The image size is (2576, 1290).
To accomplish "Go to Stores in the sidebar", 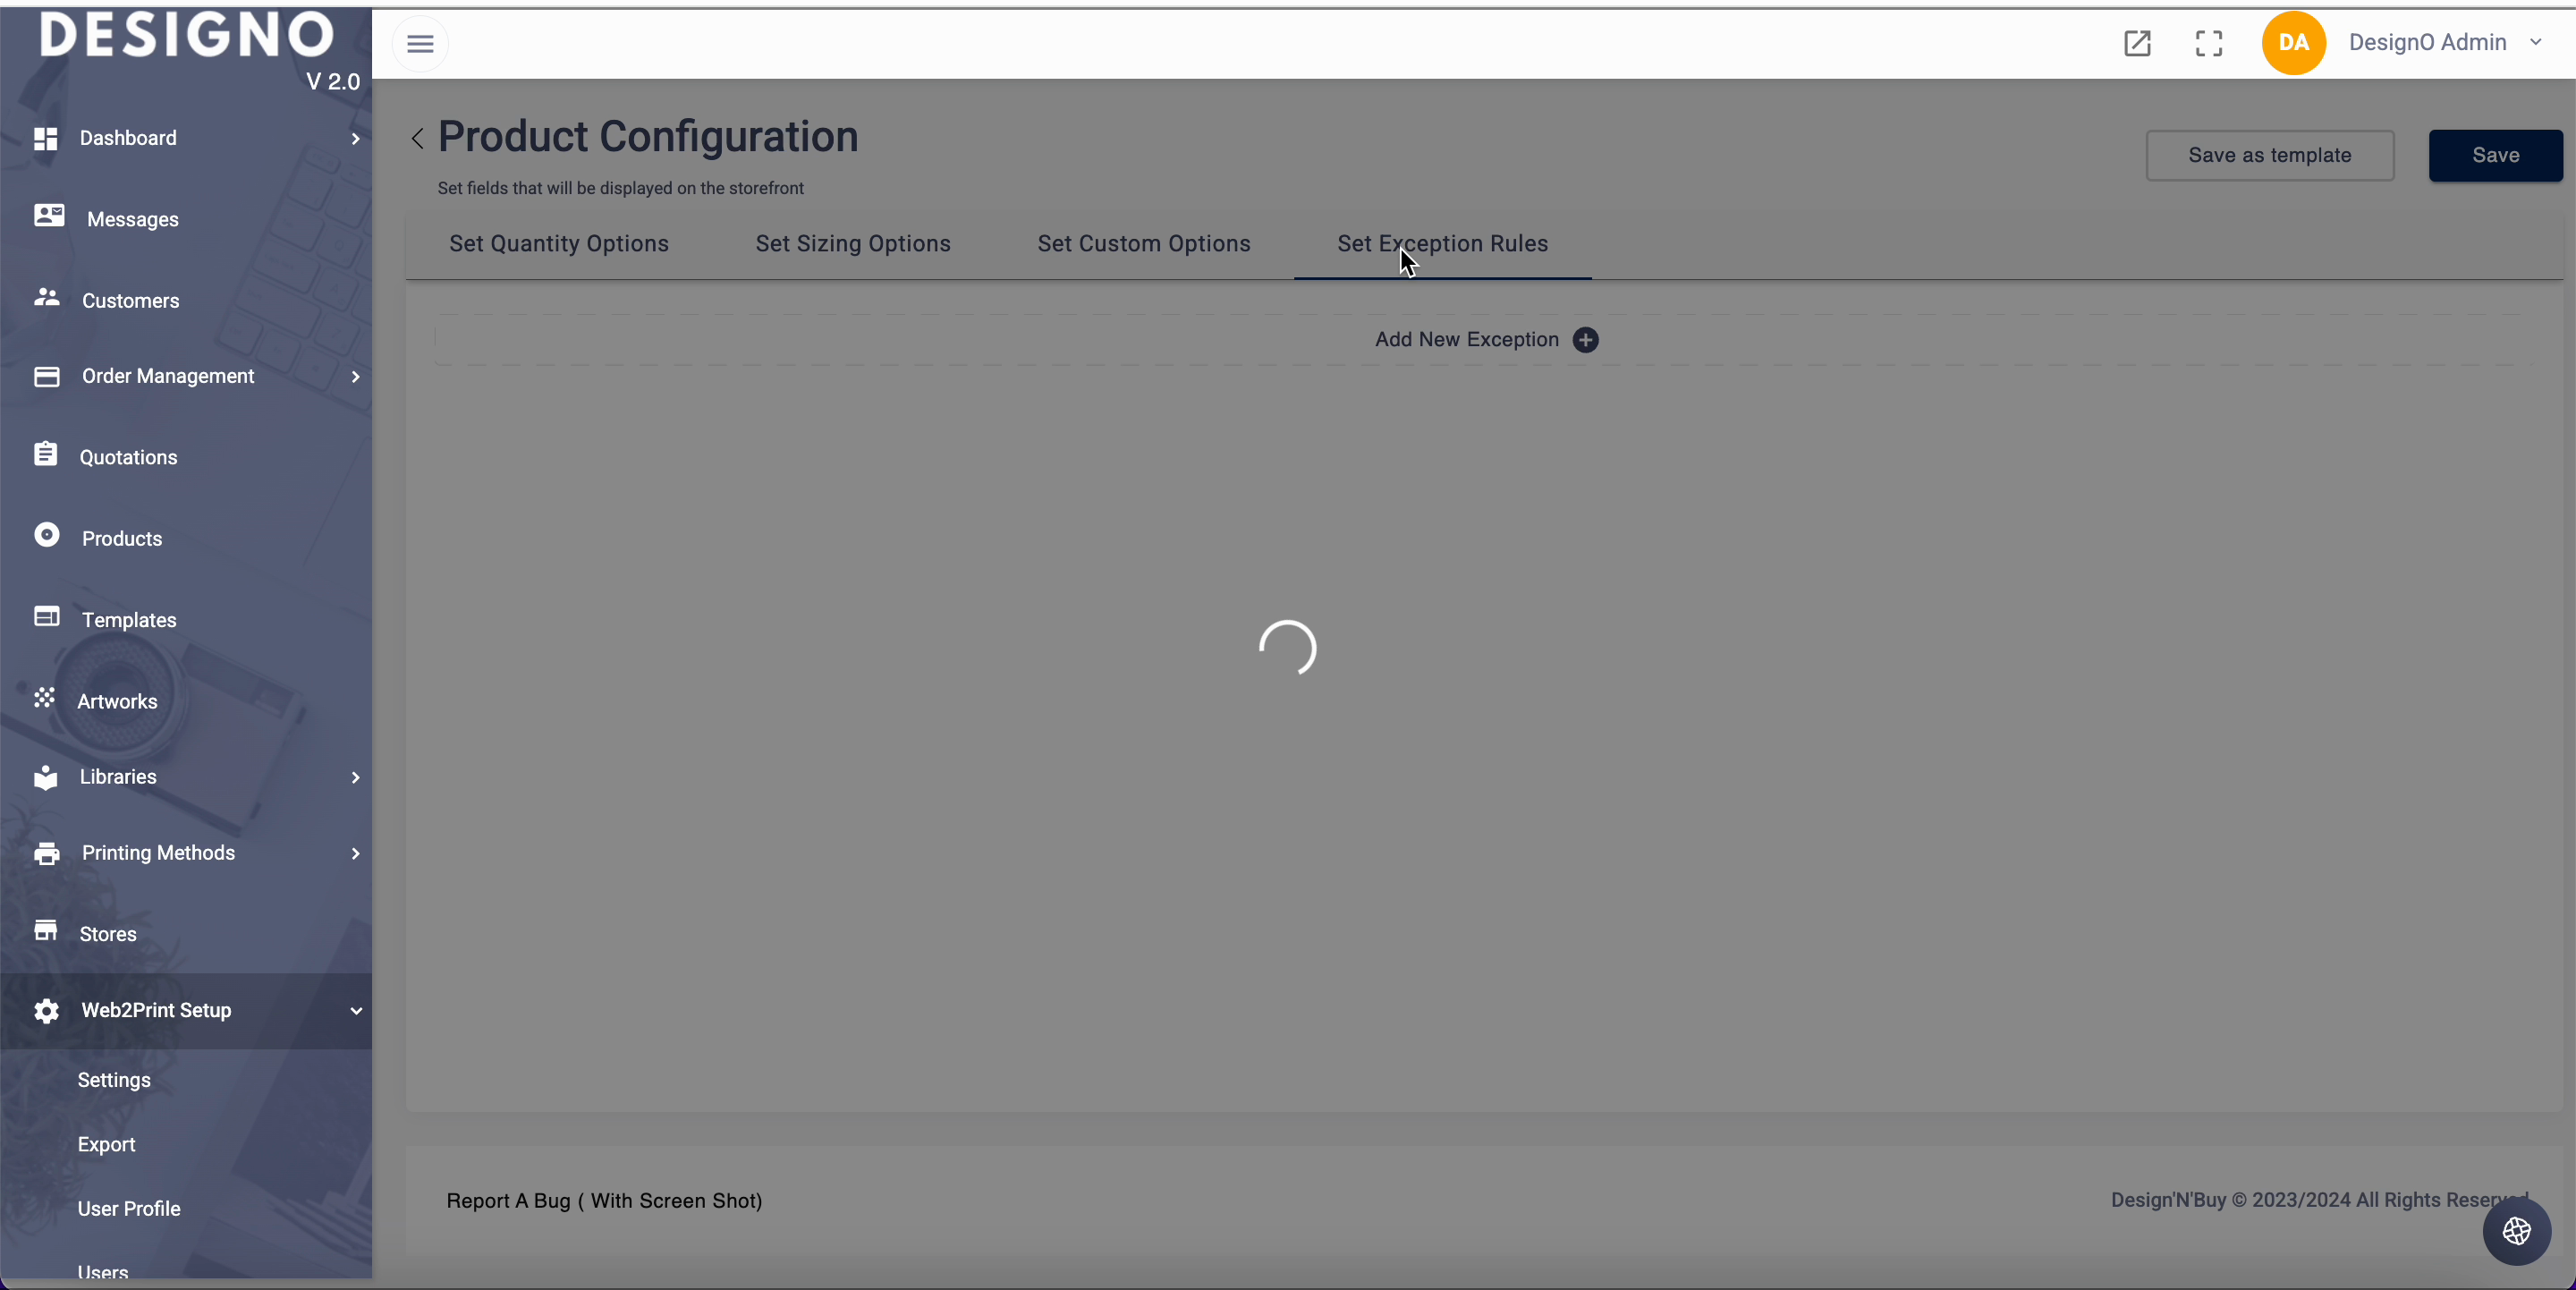I will [x=108, y=933].
